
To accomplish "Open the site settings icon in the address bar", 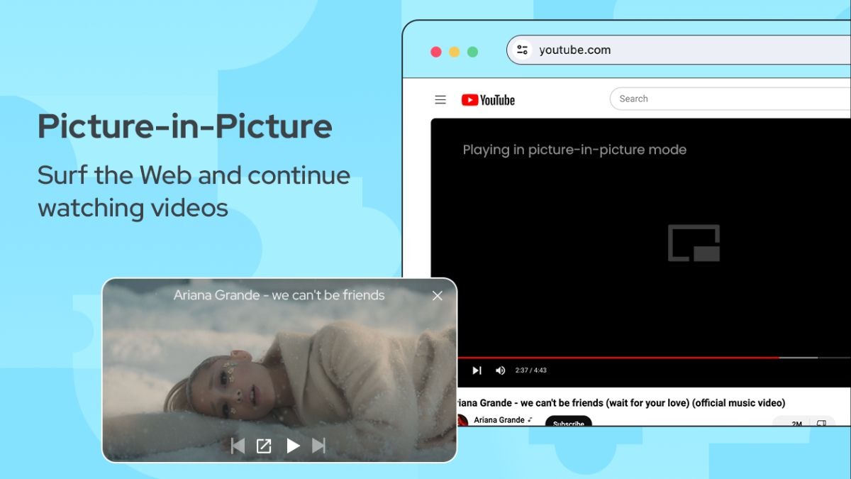I will (523, 50).
